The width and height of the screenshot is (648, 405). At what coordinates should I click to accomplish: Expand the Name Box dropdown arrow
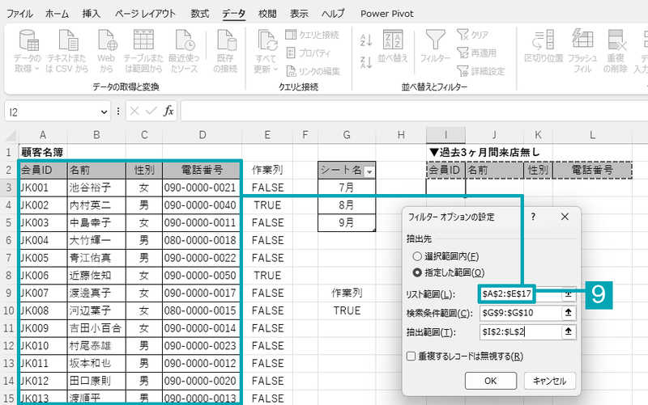click(x=104, y=112)
